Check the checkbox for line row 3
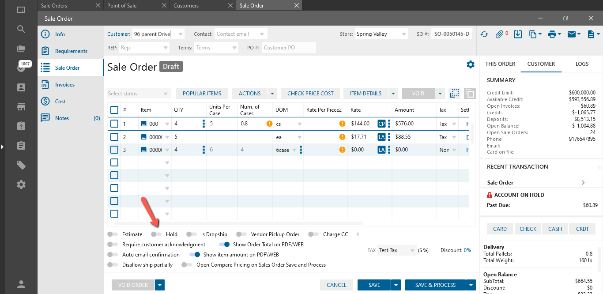Viewport: 603px width, 294px height. pos(114,150)
